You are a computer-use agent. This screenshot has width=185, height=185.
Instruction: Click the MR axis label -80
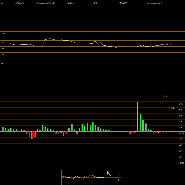pos(181,157)
